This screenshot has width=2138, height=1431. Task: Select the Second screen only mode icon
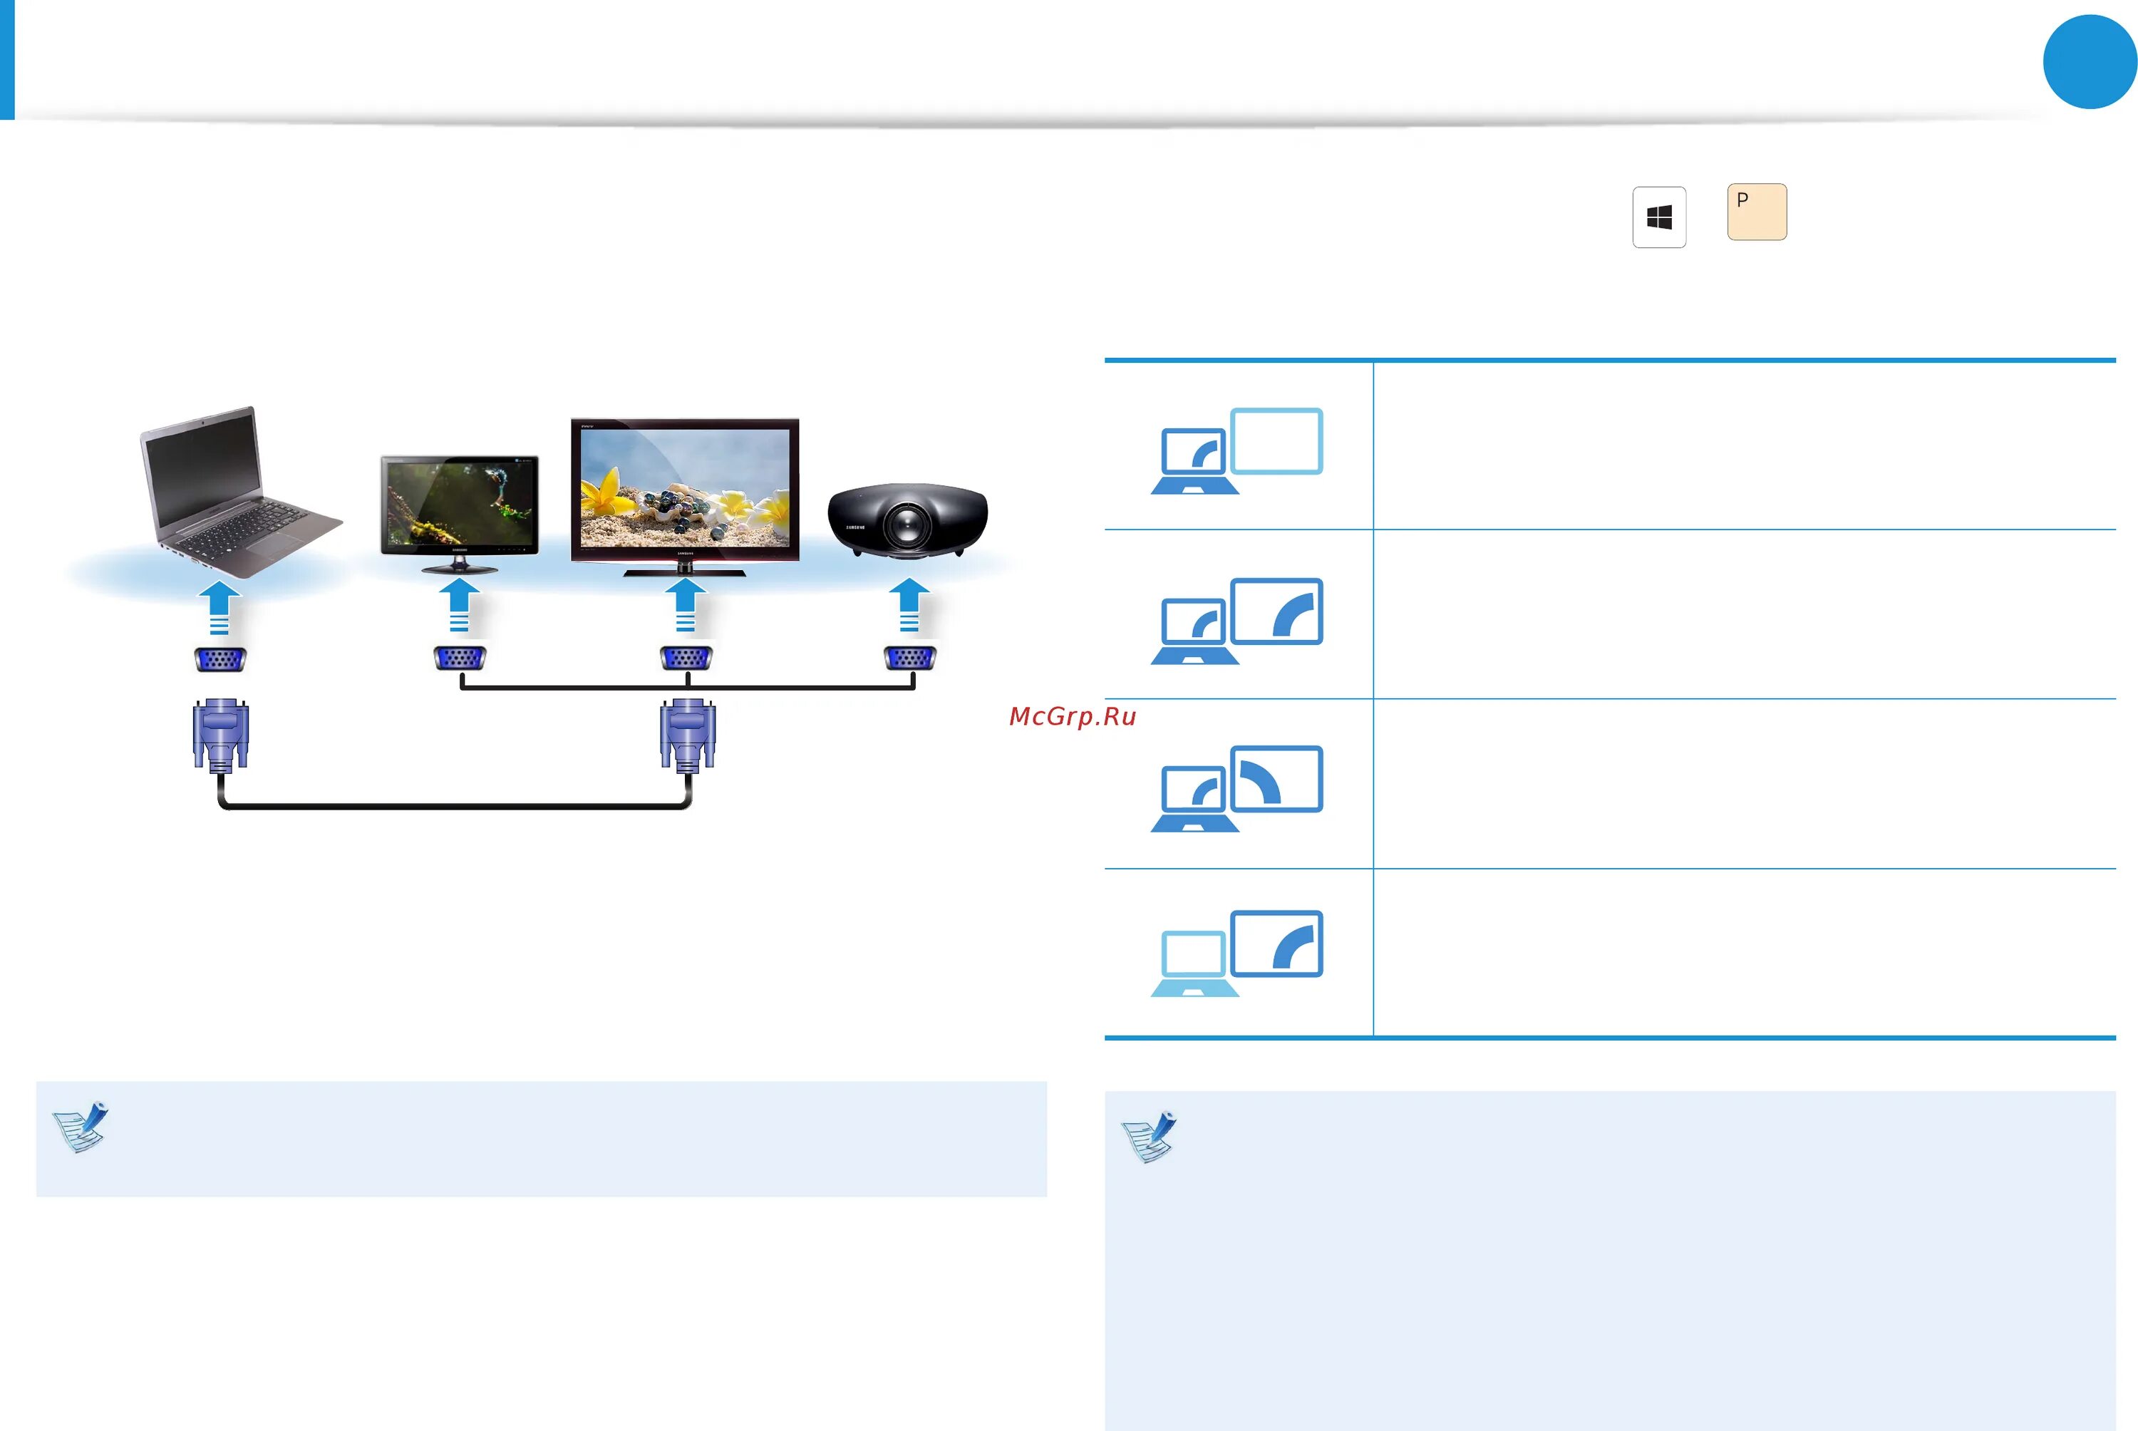tap(1236, 953)
